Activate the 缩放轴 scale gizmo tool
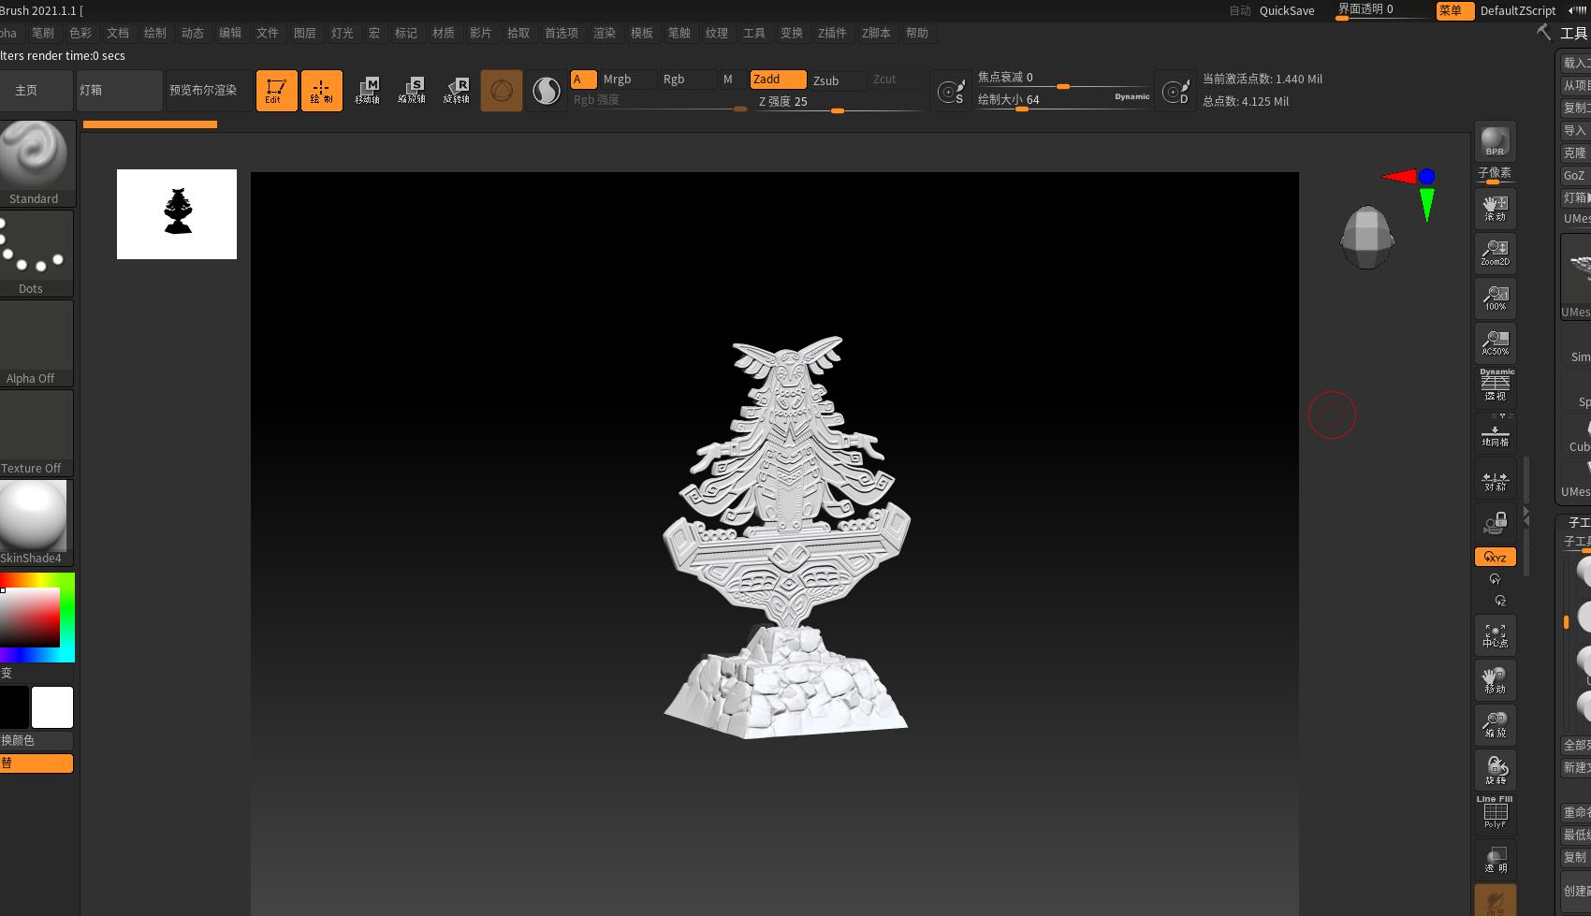The width and height of the screenshot is (1591, 916). click(x=412, y=91)
